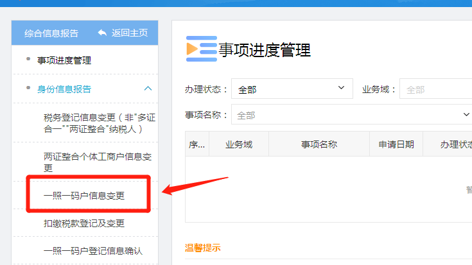Select 两证整合个体工商户信息变更
The height and width of the screenshot is (265, 472).
coord(97,162)
